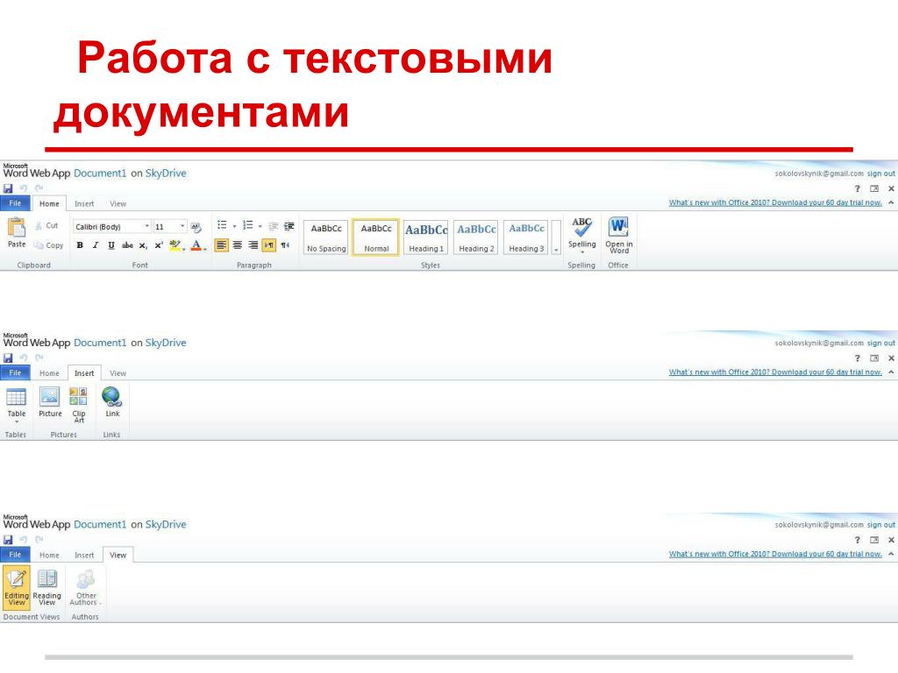Click the Other Authors icon
The width and height of the screenshot is (898, 673).
[x=86, y=578]
